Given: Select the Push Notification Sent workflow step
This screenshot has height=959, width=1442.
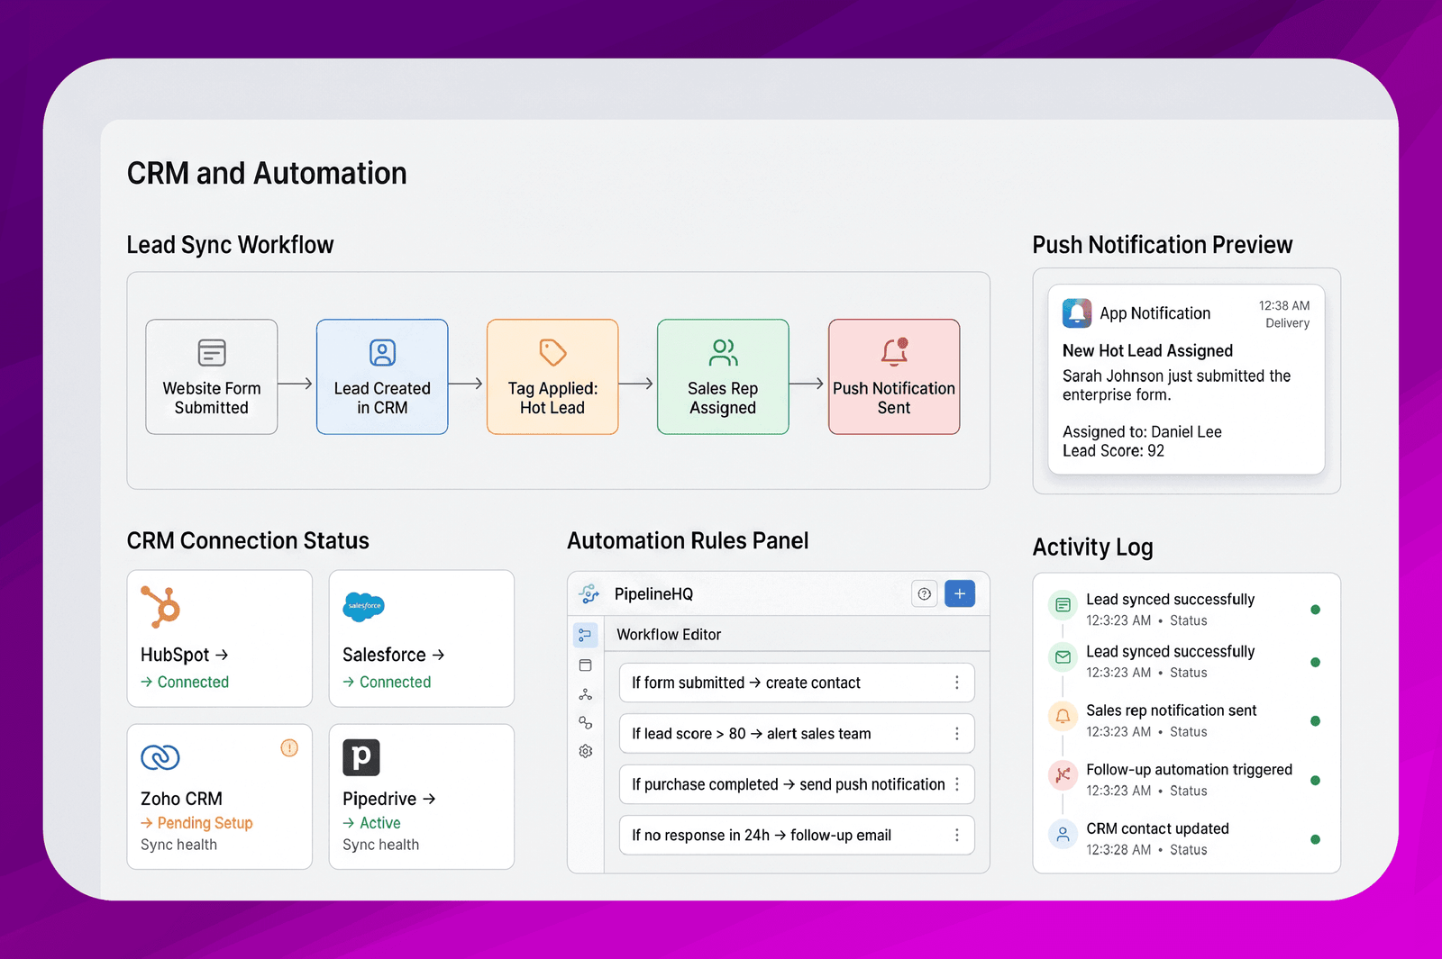Looking at the screenshot, I should tap(894, 376).
